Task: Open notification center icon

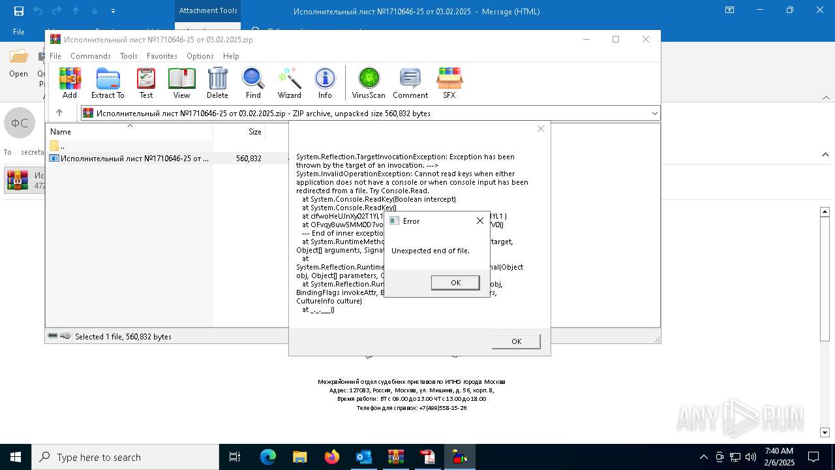Action: coord(813,457)
